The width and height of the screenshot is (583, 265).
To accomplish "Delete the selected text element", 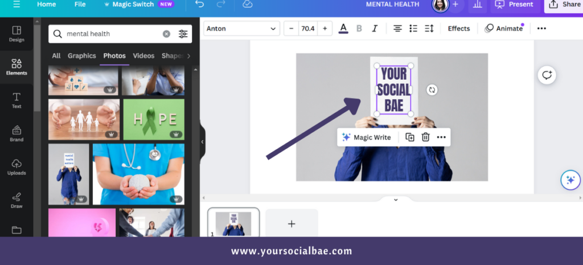I will [x=425, y=137].
